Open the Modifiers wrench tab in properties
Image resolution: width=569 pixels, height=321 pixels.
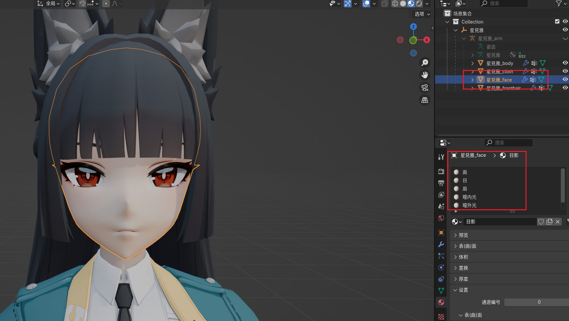pos(441,244)
